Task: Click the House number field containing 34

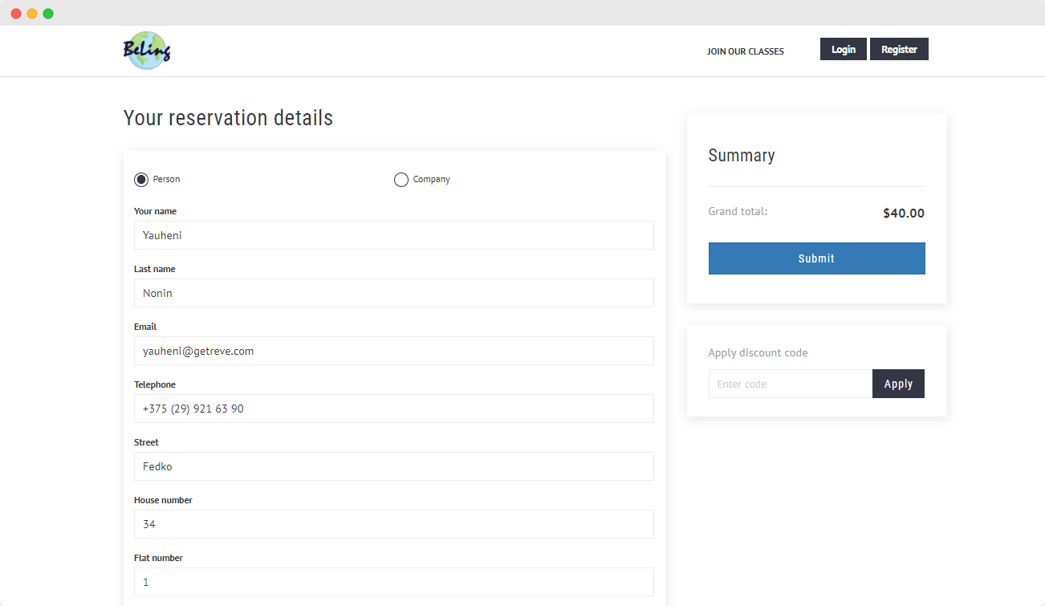Action: pyautogui.click(x=394, y=524)
